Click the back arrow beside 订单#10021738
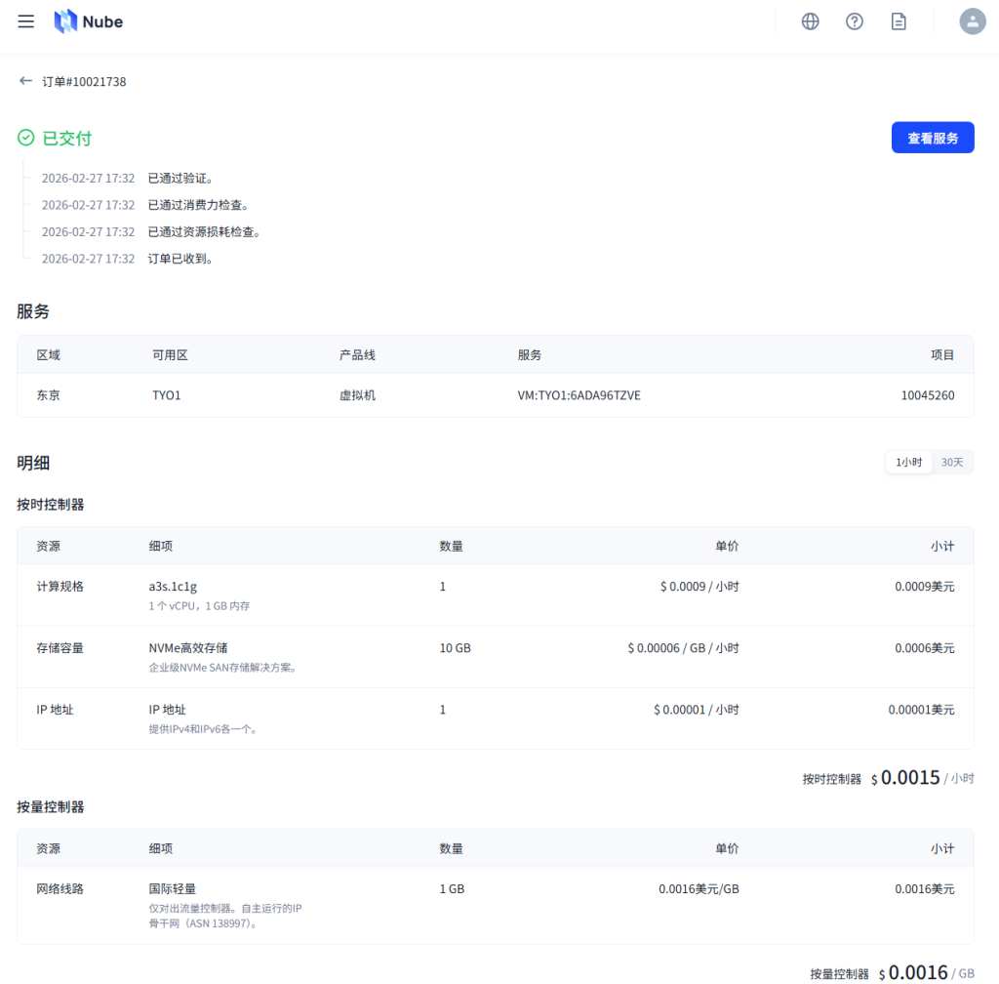999x984 pixels. [25, 81]
